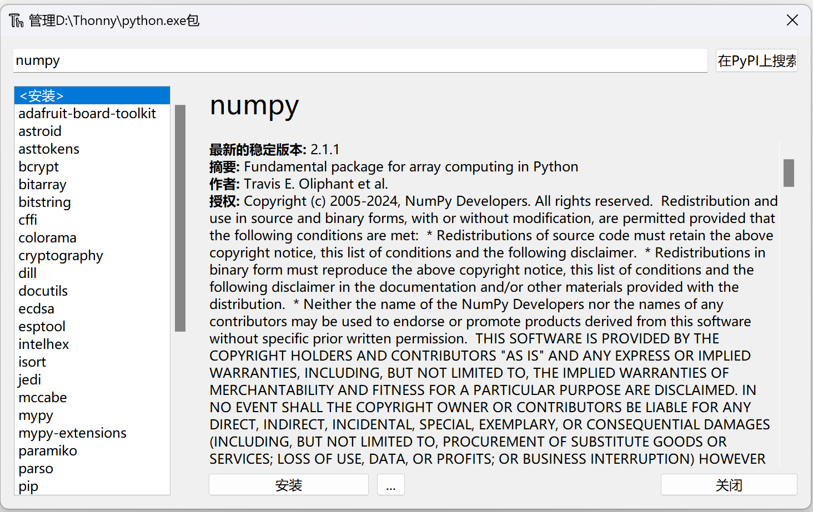Select the bcrypt package
Screen dimensions: 813x512
click(38, 166)
